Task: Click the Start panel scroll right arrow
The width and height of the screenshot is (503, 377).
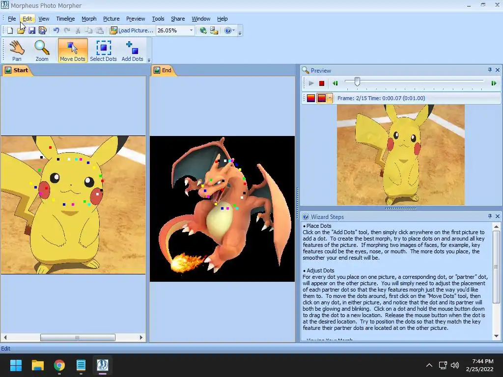Action: pyautogui.click(x=141, y=337)
